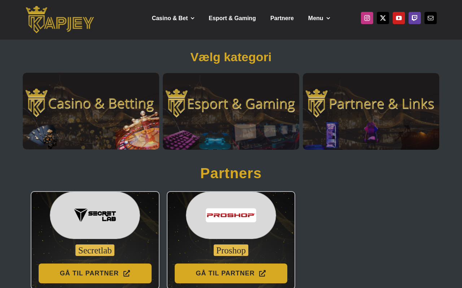
Task: Open the X (Twitter) social icon
Action: (383, 18)
